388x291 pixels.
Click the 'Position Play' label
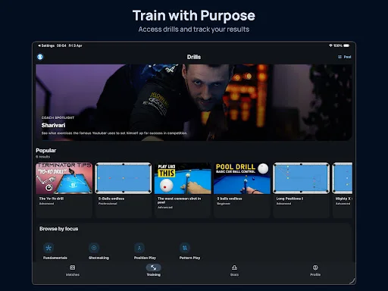145,258
